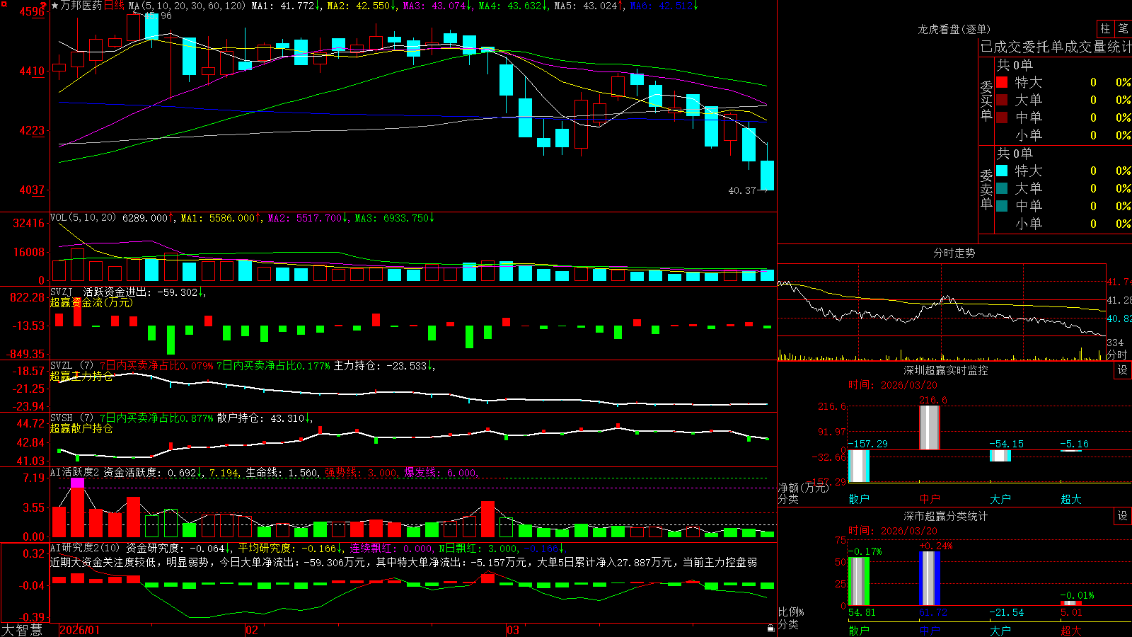1132x637 pixels.
Task: Click the 万邦医药 stock name
Action: pos(81,6)
